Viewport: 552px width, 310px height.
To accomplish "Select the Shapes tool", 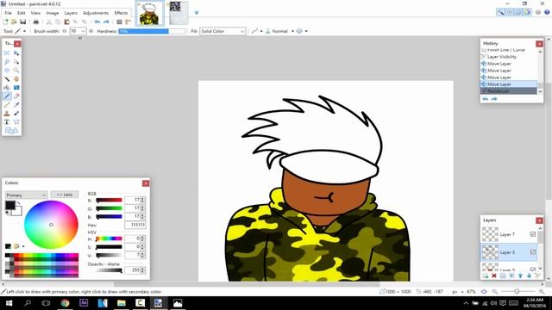I will (11, 131).
